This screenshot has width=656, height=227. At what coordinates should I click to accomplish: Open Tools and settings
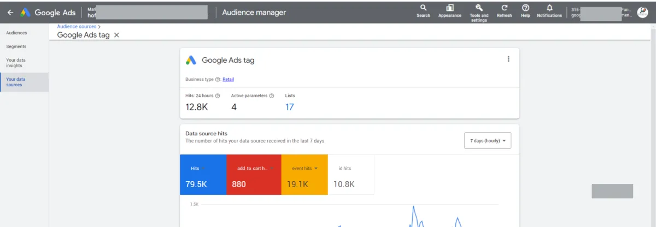pos(479,13)
